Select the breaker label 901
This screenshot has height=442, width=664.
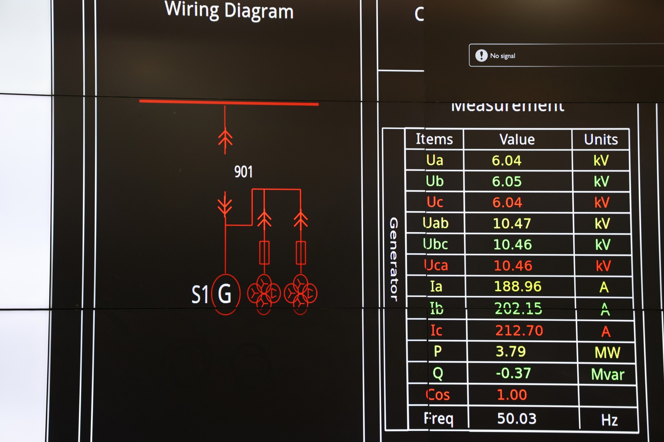click(x=243, y=172)
